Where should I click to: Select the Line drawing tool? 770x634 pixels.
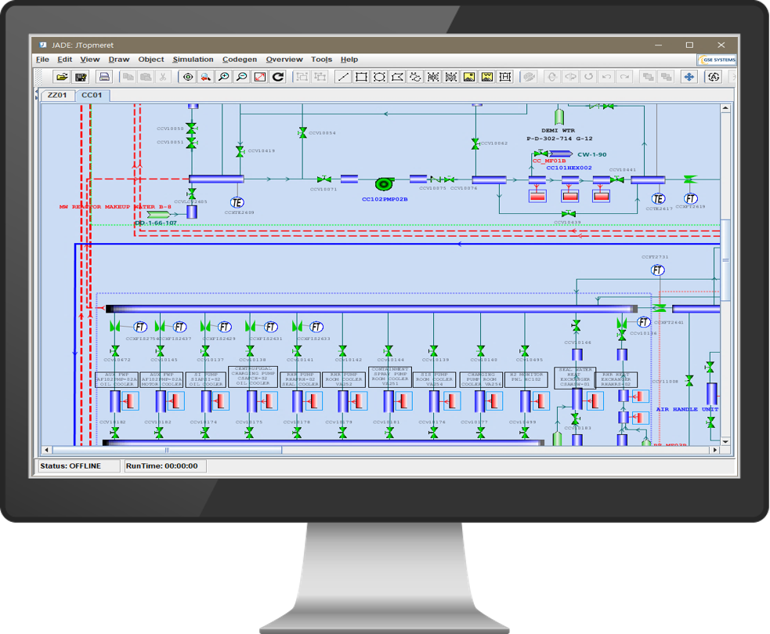pyautogui.click(x=343, y=77)
